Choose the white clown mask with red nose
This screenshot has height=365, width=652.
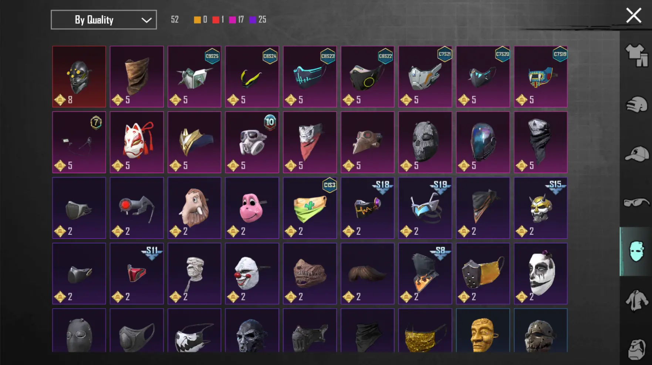252,274
